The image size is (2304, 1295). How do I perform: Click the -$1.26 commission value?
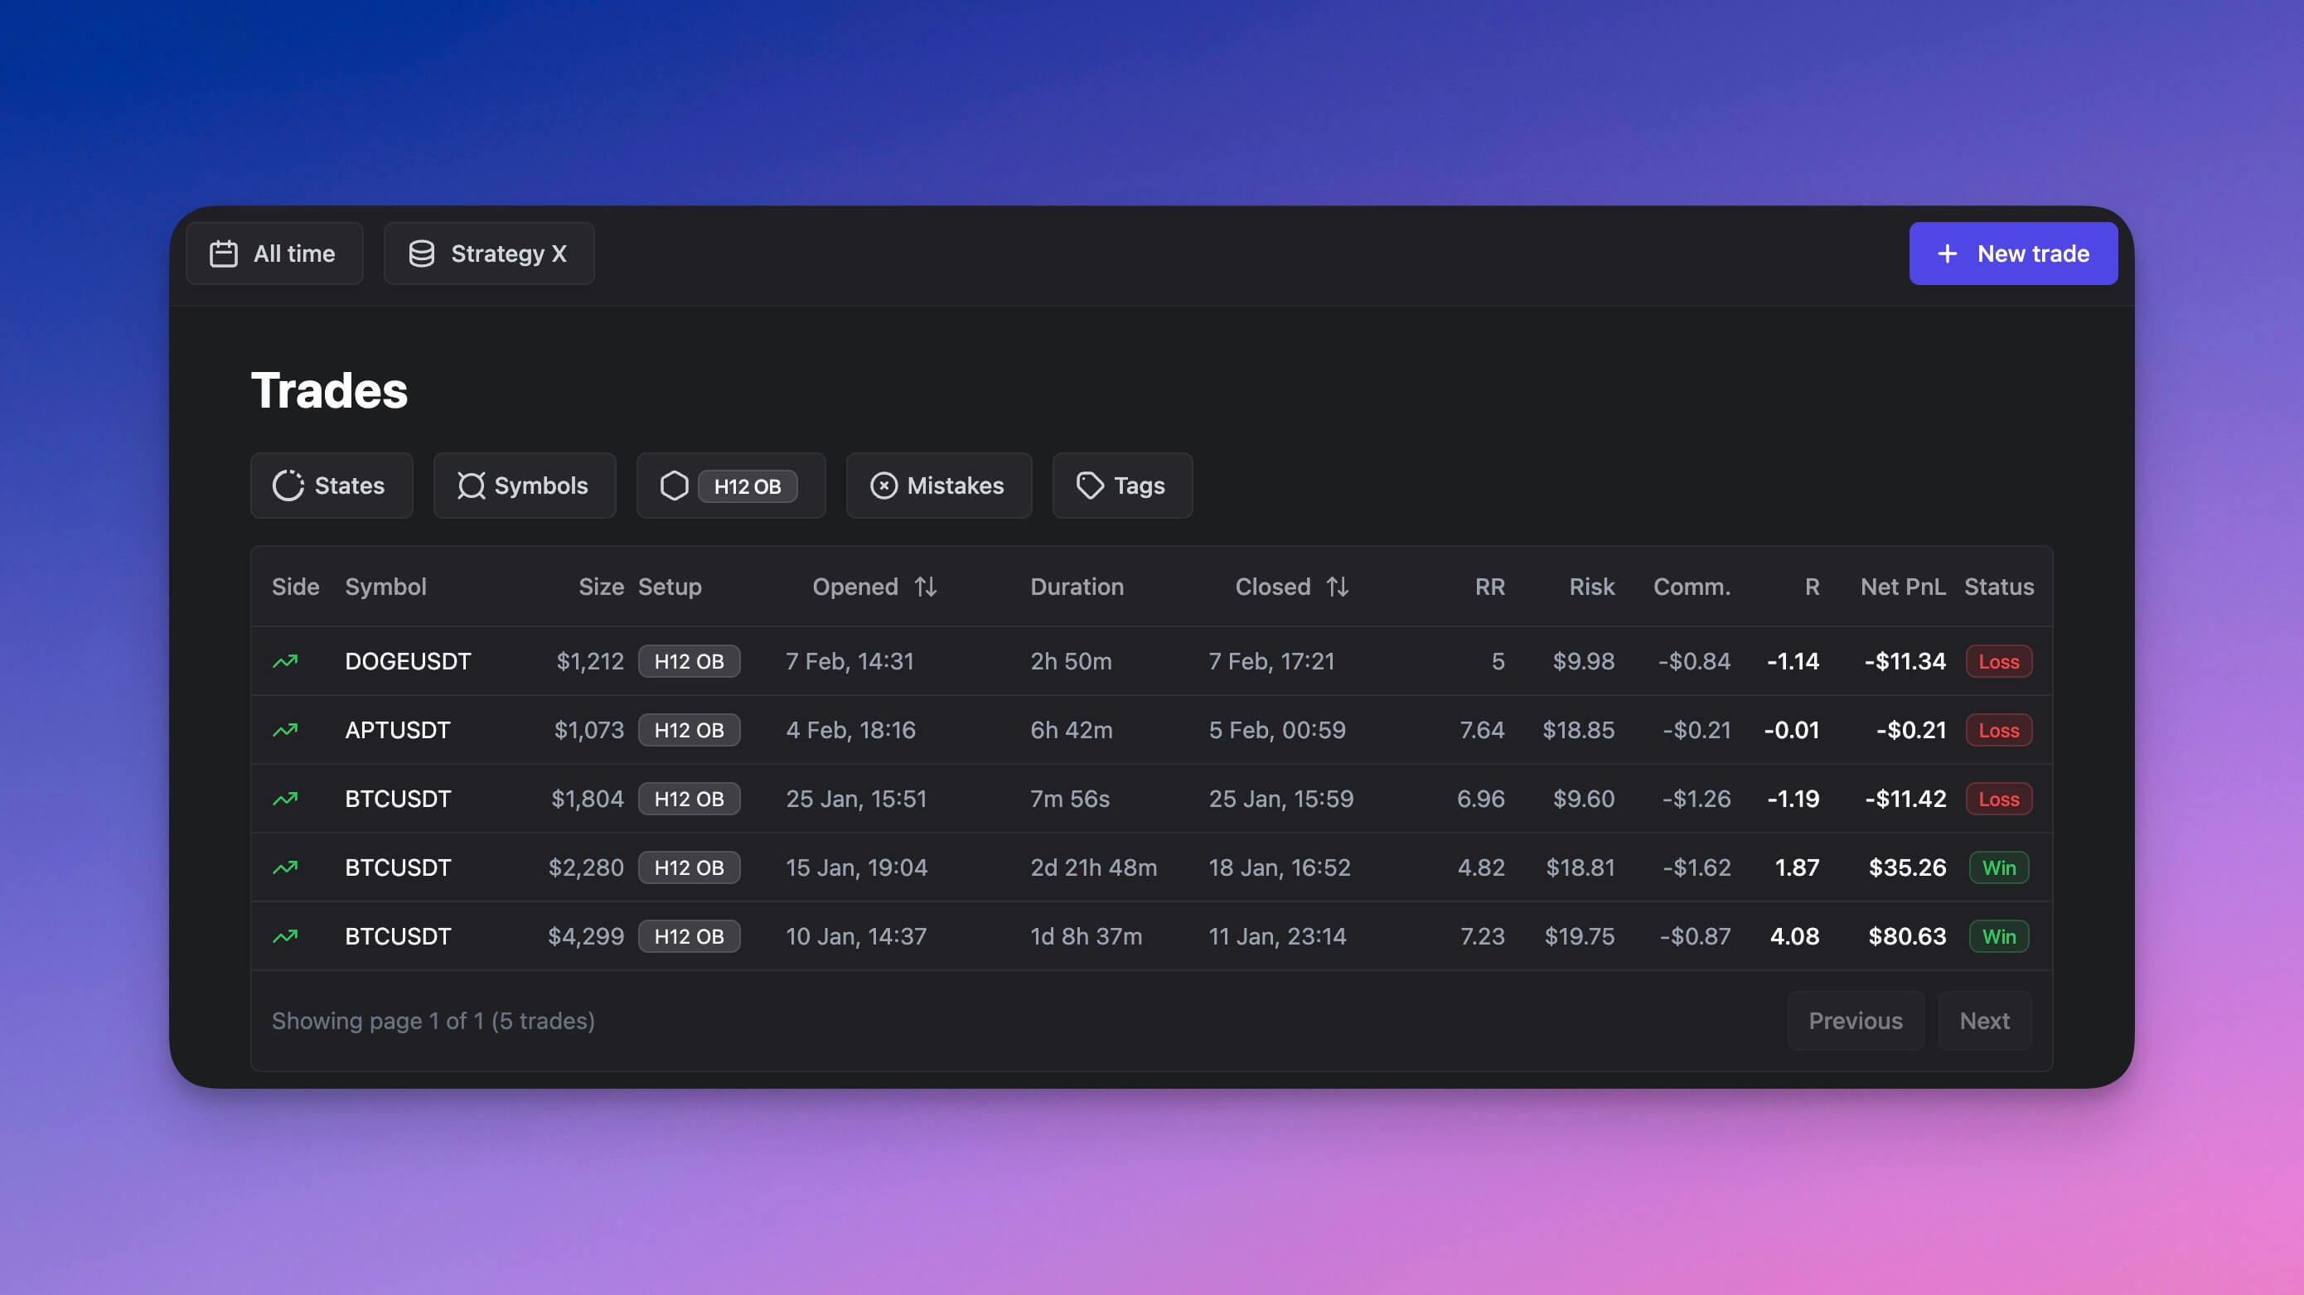(1697, 800)
